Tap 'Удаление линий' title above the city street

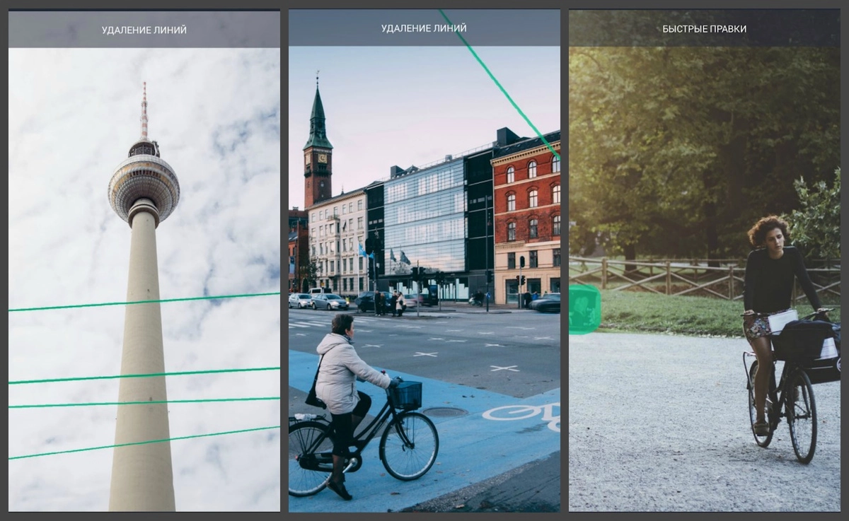click(424, 28)
